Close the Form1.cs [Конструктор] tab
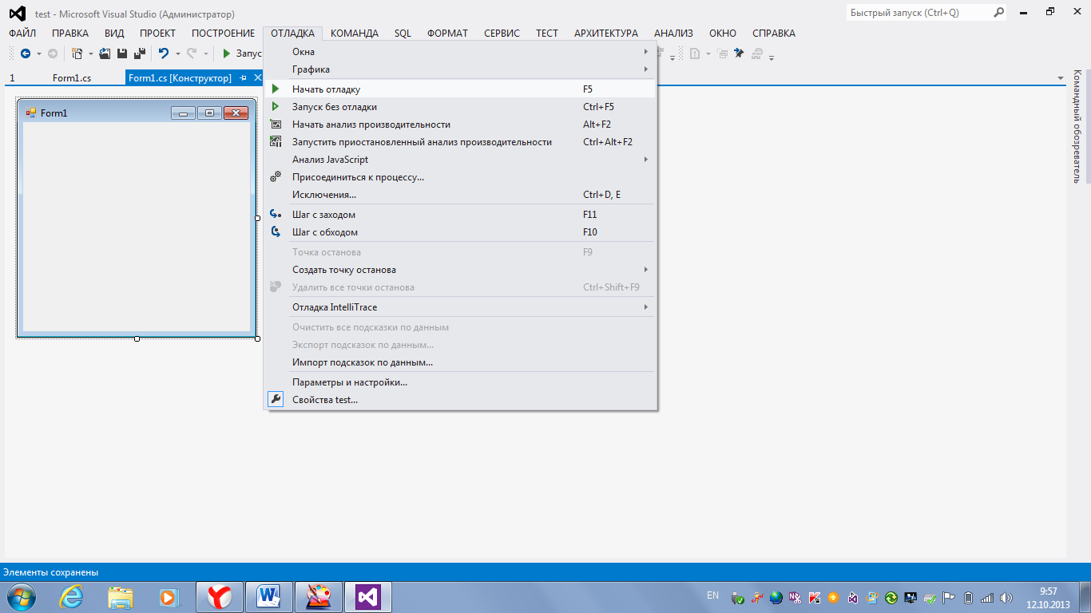The image size is (1091, 613). [x=257, y=77]
